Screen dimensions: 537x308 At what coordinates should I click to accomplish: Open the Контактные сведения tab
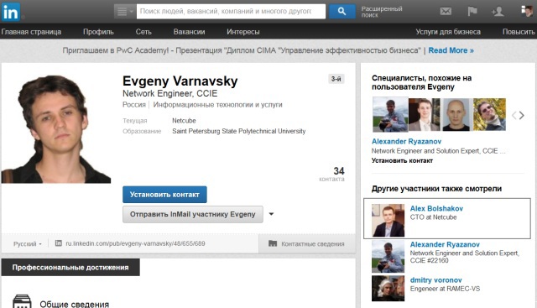coord(307,244)
